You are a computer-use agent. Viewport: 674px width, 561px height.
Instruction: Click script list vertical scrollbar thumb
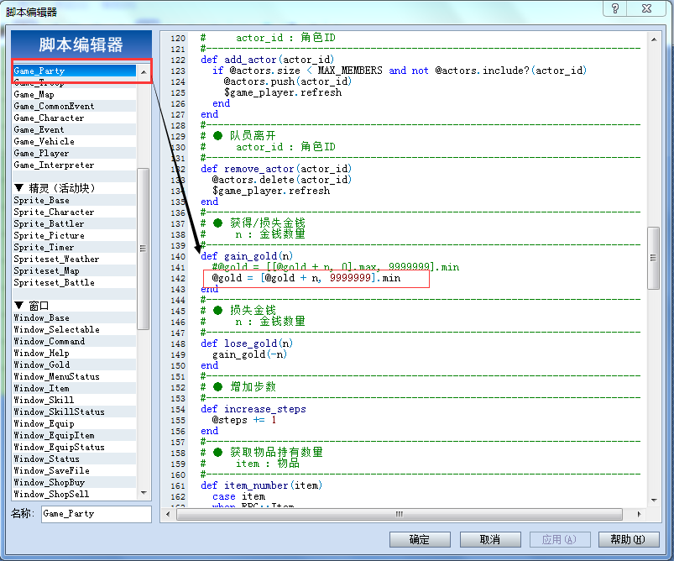pos(144,249)
